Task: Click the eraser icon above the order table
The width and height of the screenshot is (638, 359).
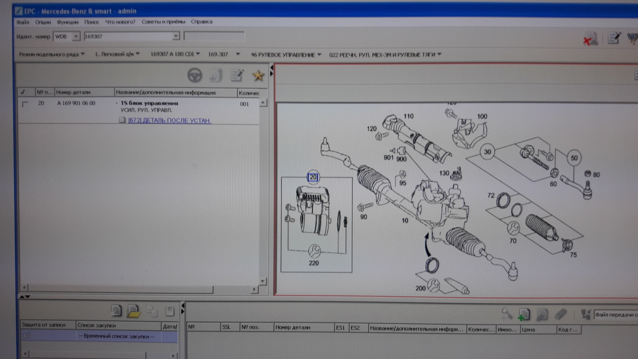Action: [x=561, y=314]
